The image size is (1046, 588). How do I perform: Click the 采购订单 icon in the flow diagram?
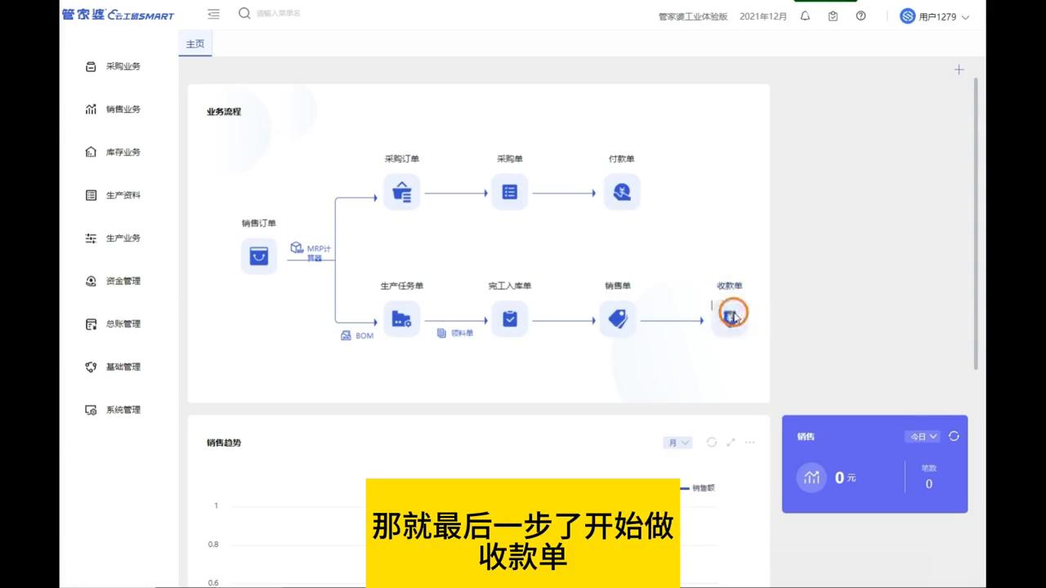click(401, 192)
